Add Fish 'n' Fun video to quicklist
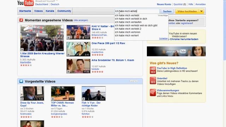This screenshot has height=127, width=226. coord(83,99)
